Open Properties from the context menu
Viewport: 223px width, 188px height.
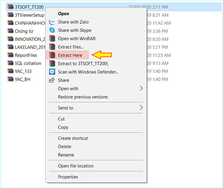coord(68,177)
